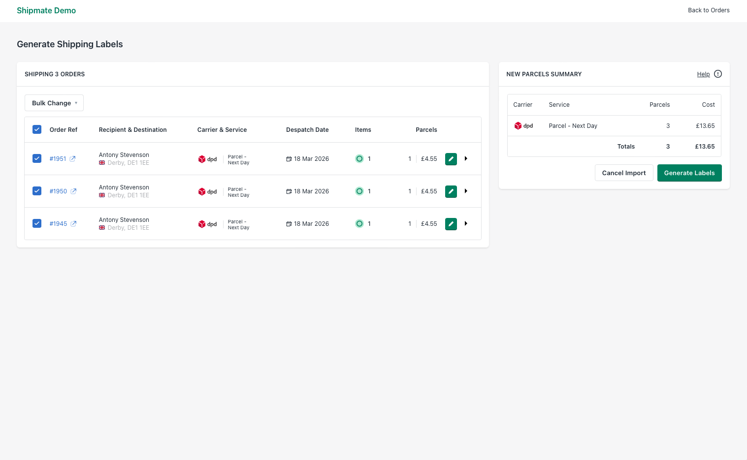Image resolution: width=747 pixels, height=460 pixels.
Task: Click the calendar icon beside #1951 despatch date
Action: pos(289,158)
